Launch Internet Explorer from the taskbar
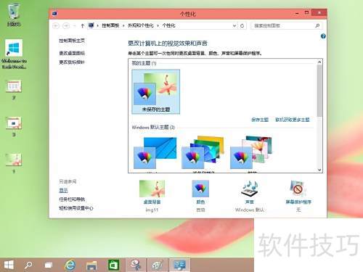The height and width of the screenshot is (272, 363). 70,265
